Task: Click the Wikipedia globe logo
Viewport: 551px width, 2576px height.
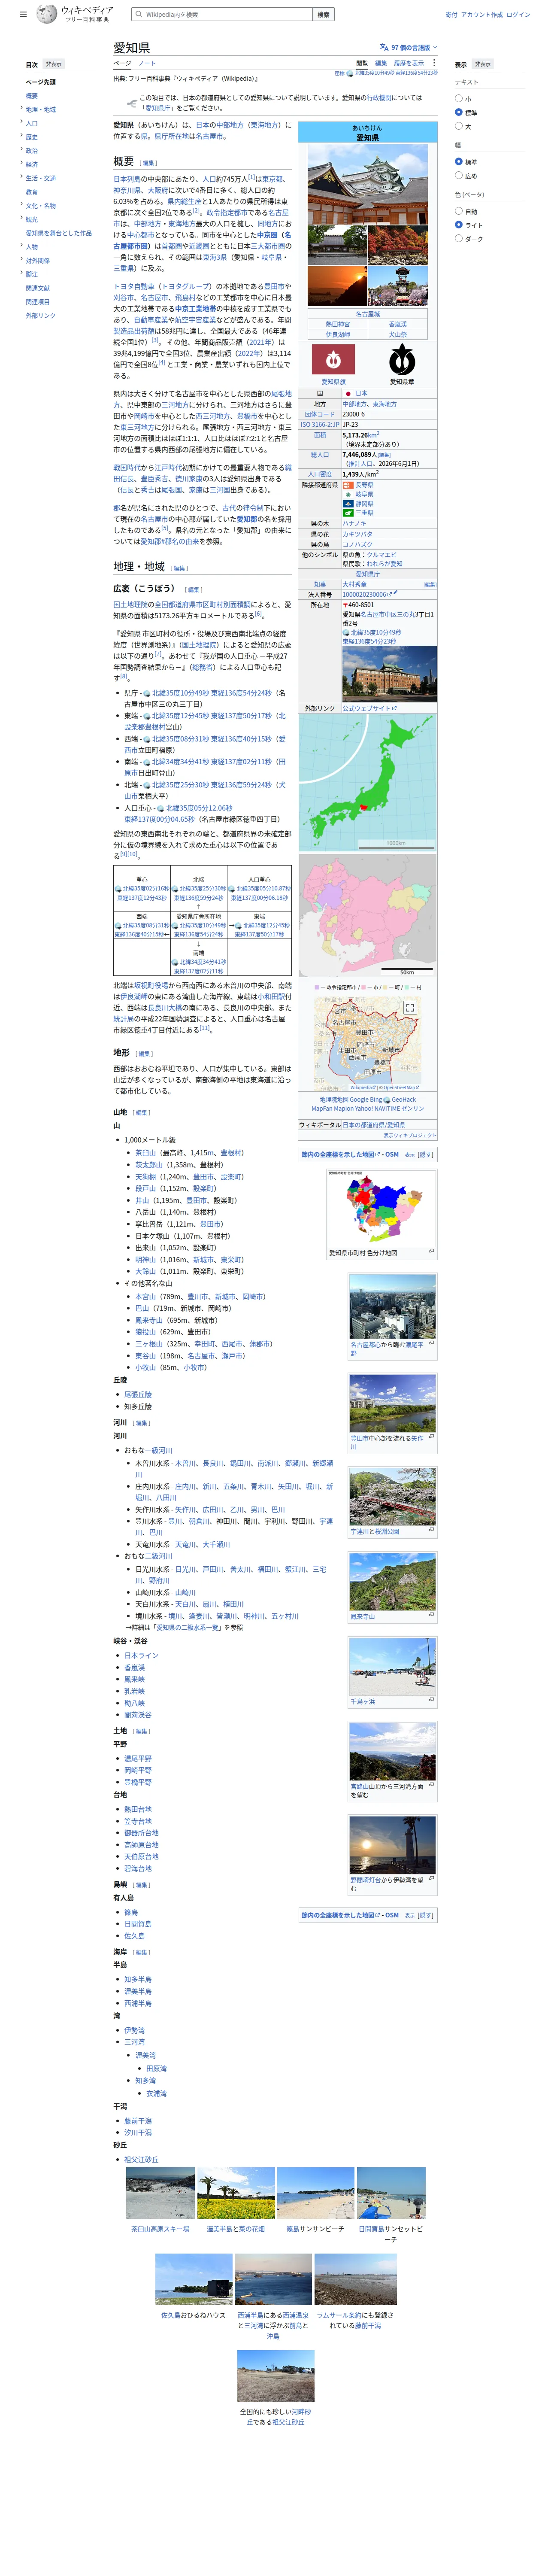Action: (x=47, y=14)
